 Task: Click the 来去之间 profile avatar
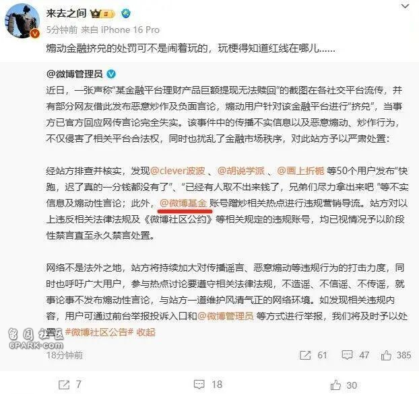pos(22,21)
